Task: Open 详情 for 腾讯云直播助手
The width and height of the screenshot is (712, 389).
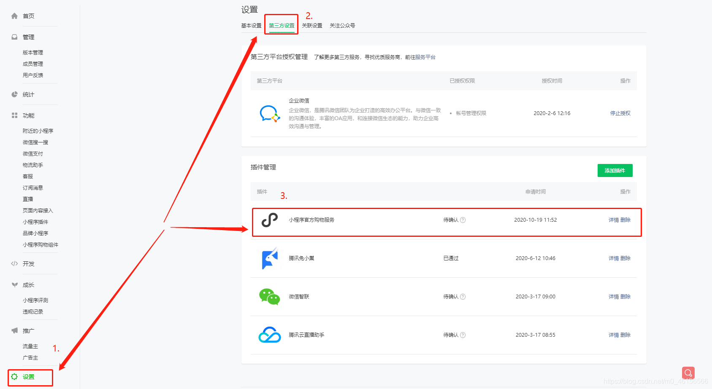Action: click(x=614, y=335)
